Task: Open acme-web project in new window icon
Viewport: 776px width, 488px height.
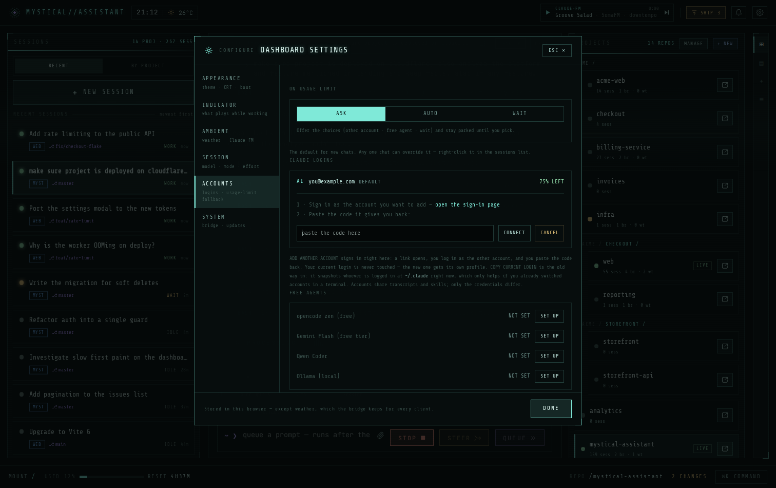Action: (725, 85)
